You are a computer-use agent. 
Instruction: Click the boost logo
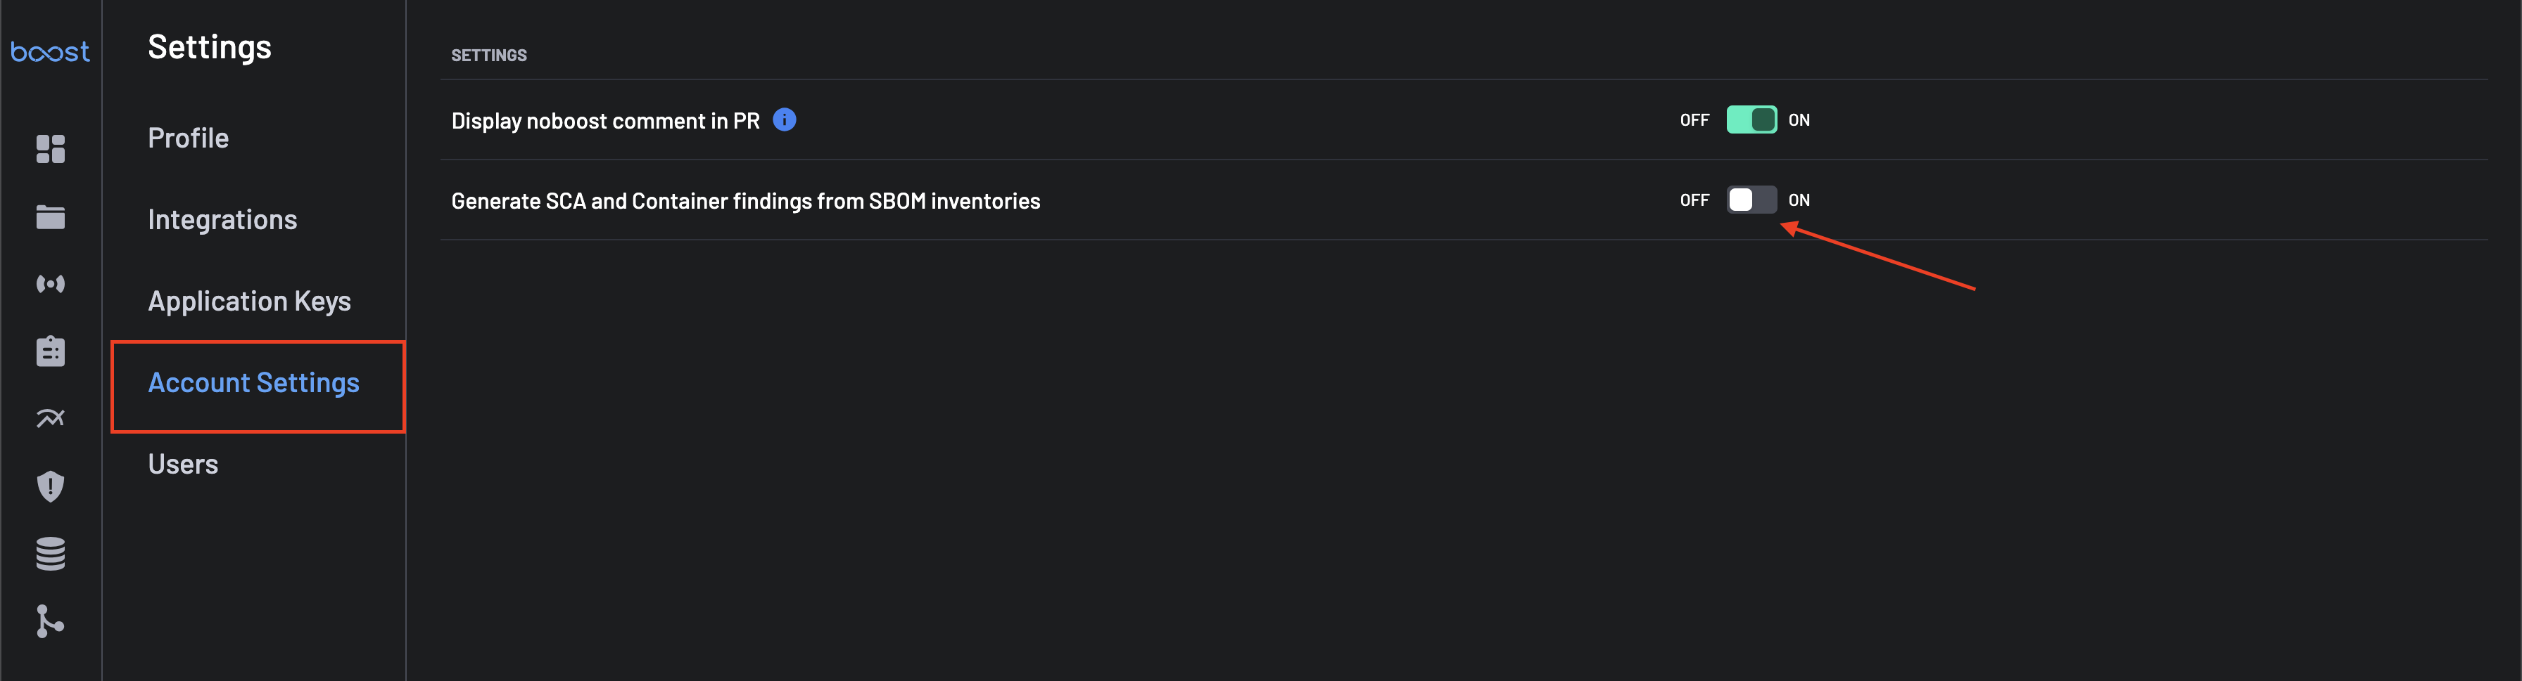pos(50,51)
